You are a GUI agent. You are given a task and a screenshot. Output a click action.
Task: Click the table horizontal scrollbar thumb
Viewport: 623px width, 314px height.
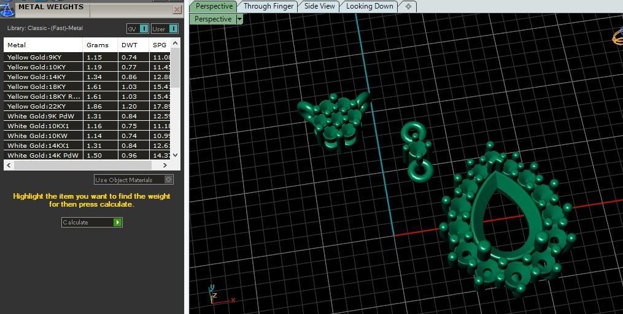point(83,165)
